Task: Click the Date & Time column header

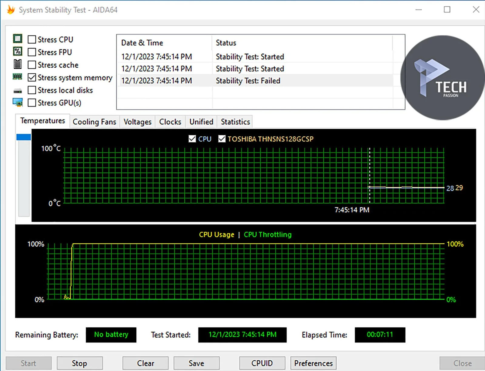Action: [x=165, y=43]
